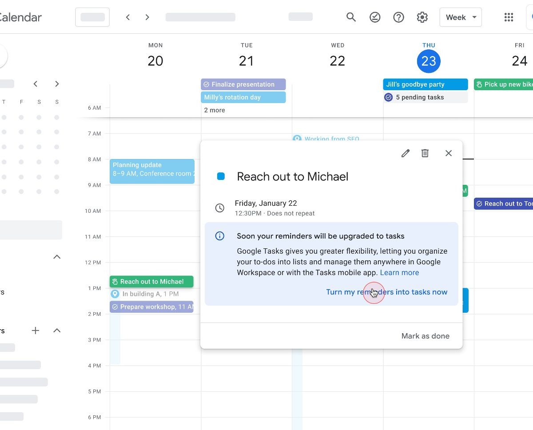Edit reminder with the pencil icon
The width and height of the screenshot is (533, 430).
click(405, 153)
